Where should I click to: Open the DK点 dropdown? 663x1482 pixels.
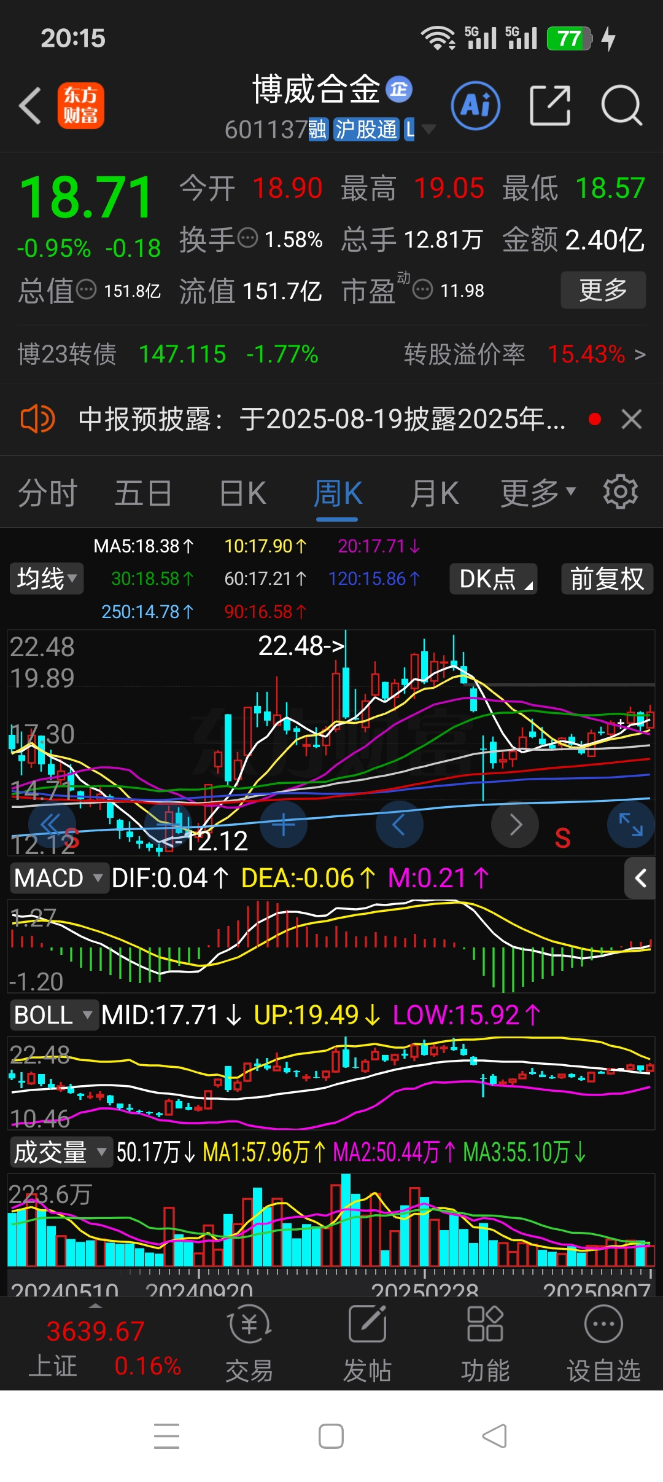(494, 579)
